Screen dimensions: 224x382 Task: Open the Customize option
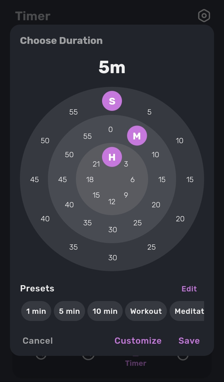click(138, 341)
